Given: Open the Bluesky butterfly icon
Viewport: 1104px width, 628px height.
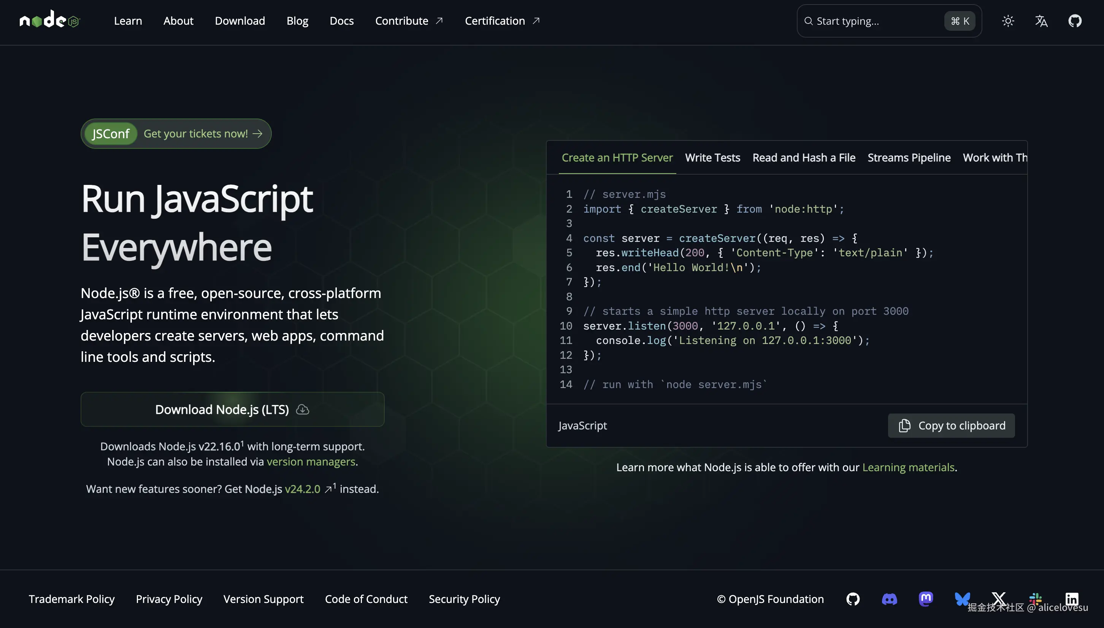Looking at the screenshot, I should (962, 599).
